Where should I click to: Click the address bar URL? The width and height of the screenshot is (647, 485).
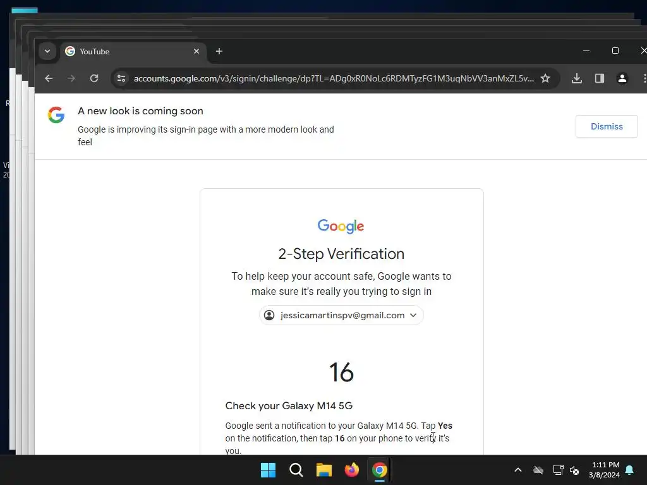pyautogui.click(x=334, y=78)
